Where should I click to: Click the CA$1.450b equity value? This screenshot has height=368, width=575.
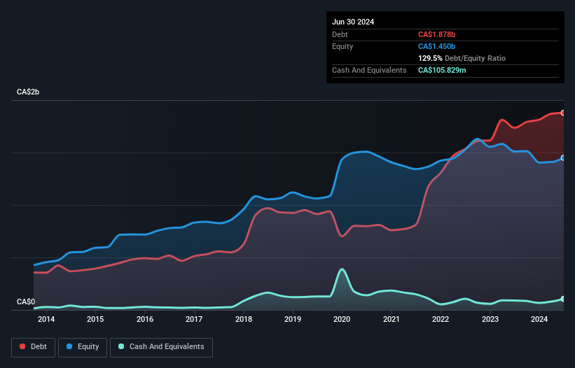tap(436, 46)
